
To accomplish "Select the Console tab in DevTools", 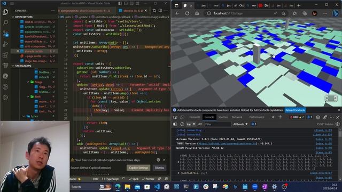I will (x=209, y=117).
